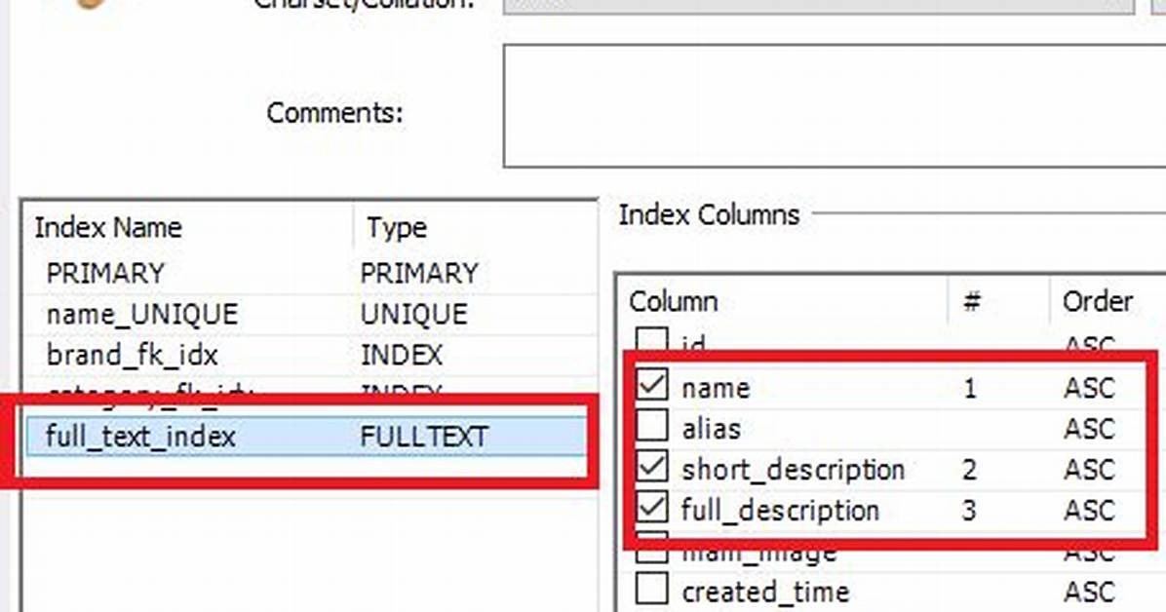This screenshot has height=612, width=1166.
Task: Click the created_time column name
Action: (x=765, y=593)
